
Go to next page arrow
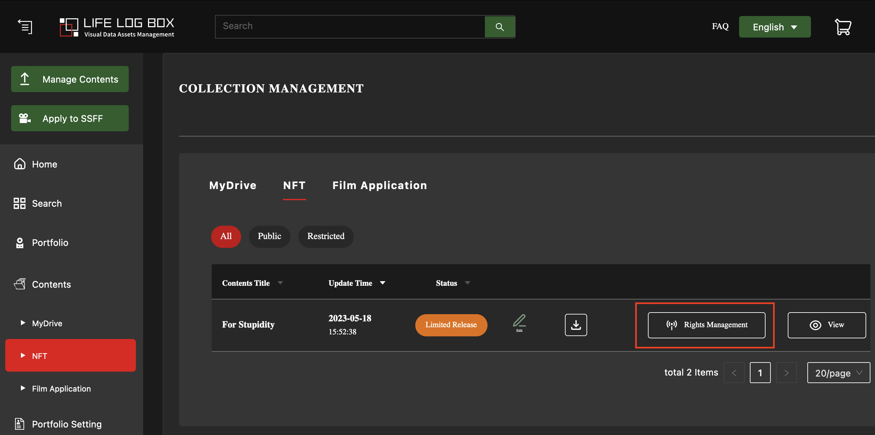click(x=786, y=373)
